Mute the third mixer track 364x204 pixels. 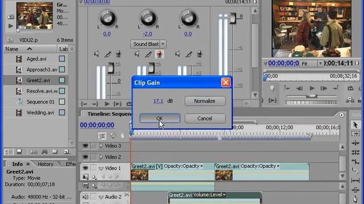177,54
